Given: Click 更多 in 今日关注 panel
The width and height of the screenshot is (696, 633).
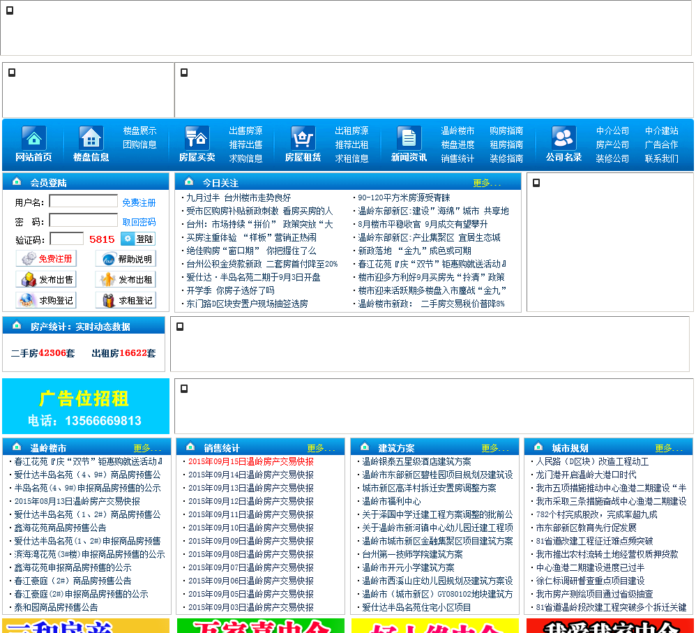Looking at the screenshot, I should [x=487, y=183].
